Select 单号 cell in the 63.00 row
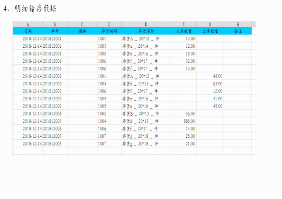 click(55, 84)
